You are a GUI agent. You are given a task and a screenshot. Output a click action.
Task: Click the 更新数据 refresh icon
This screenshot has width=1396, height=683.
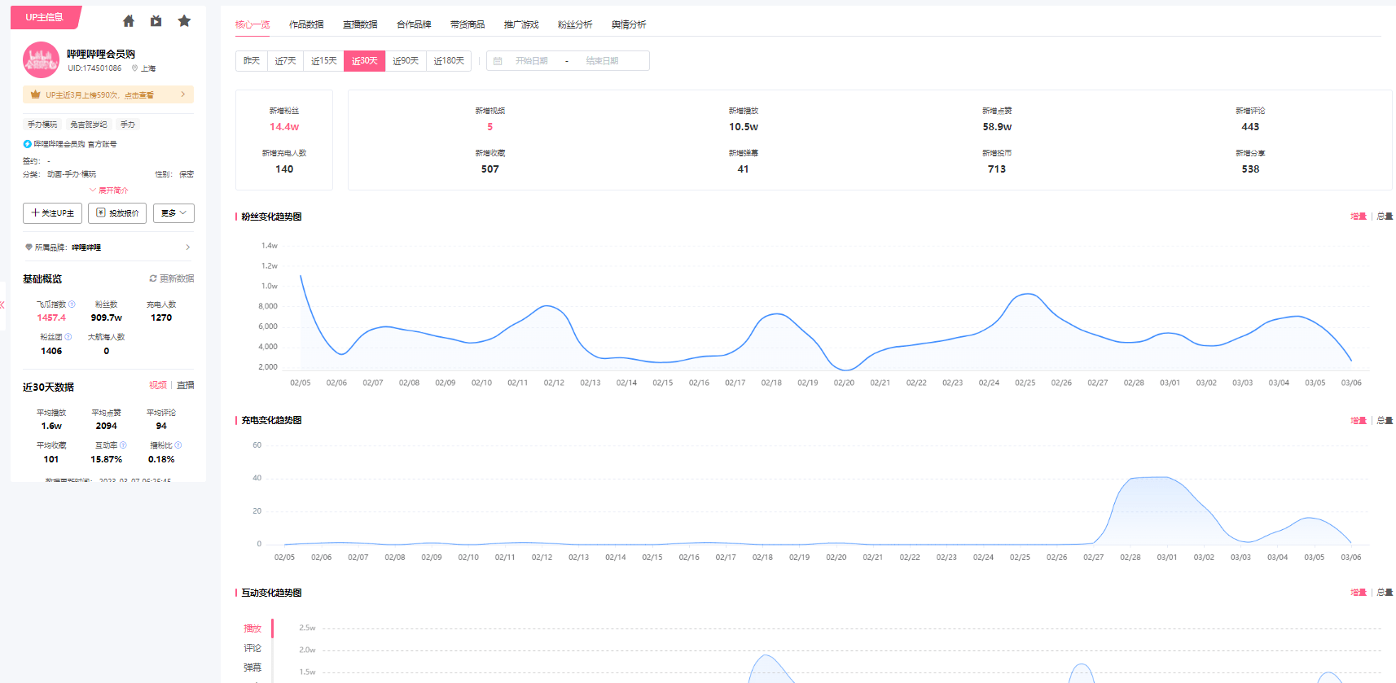(x=152, y=278)
